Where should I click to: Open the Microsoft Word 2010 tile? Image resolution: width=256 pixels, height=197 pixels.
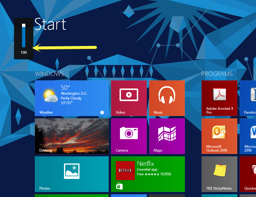click(248, 136)
